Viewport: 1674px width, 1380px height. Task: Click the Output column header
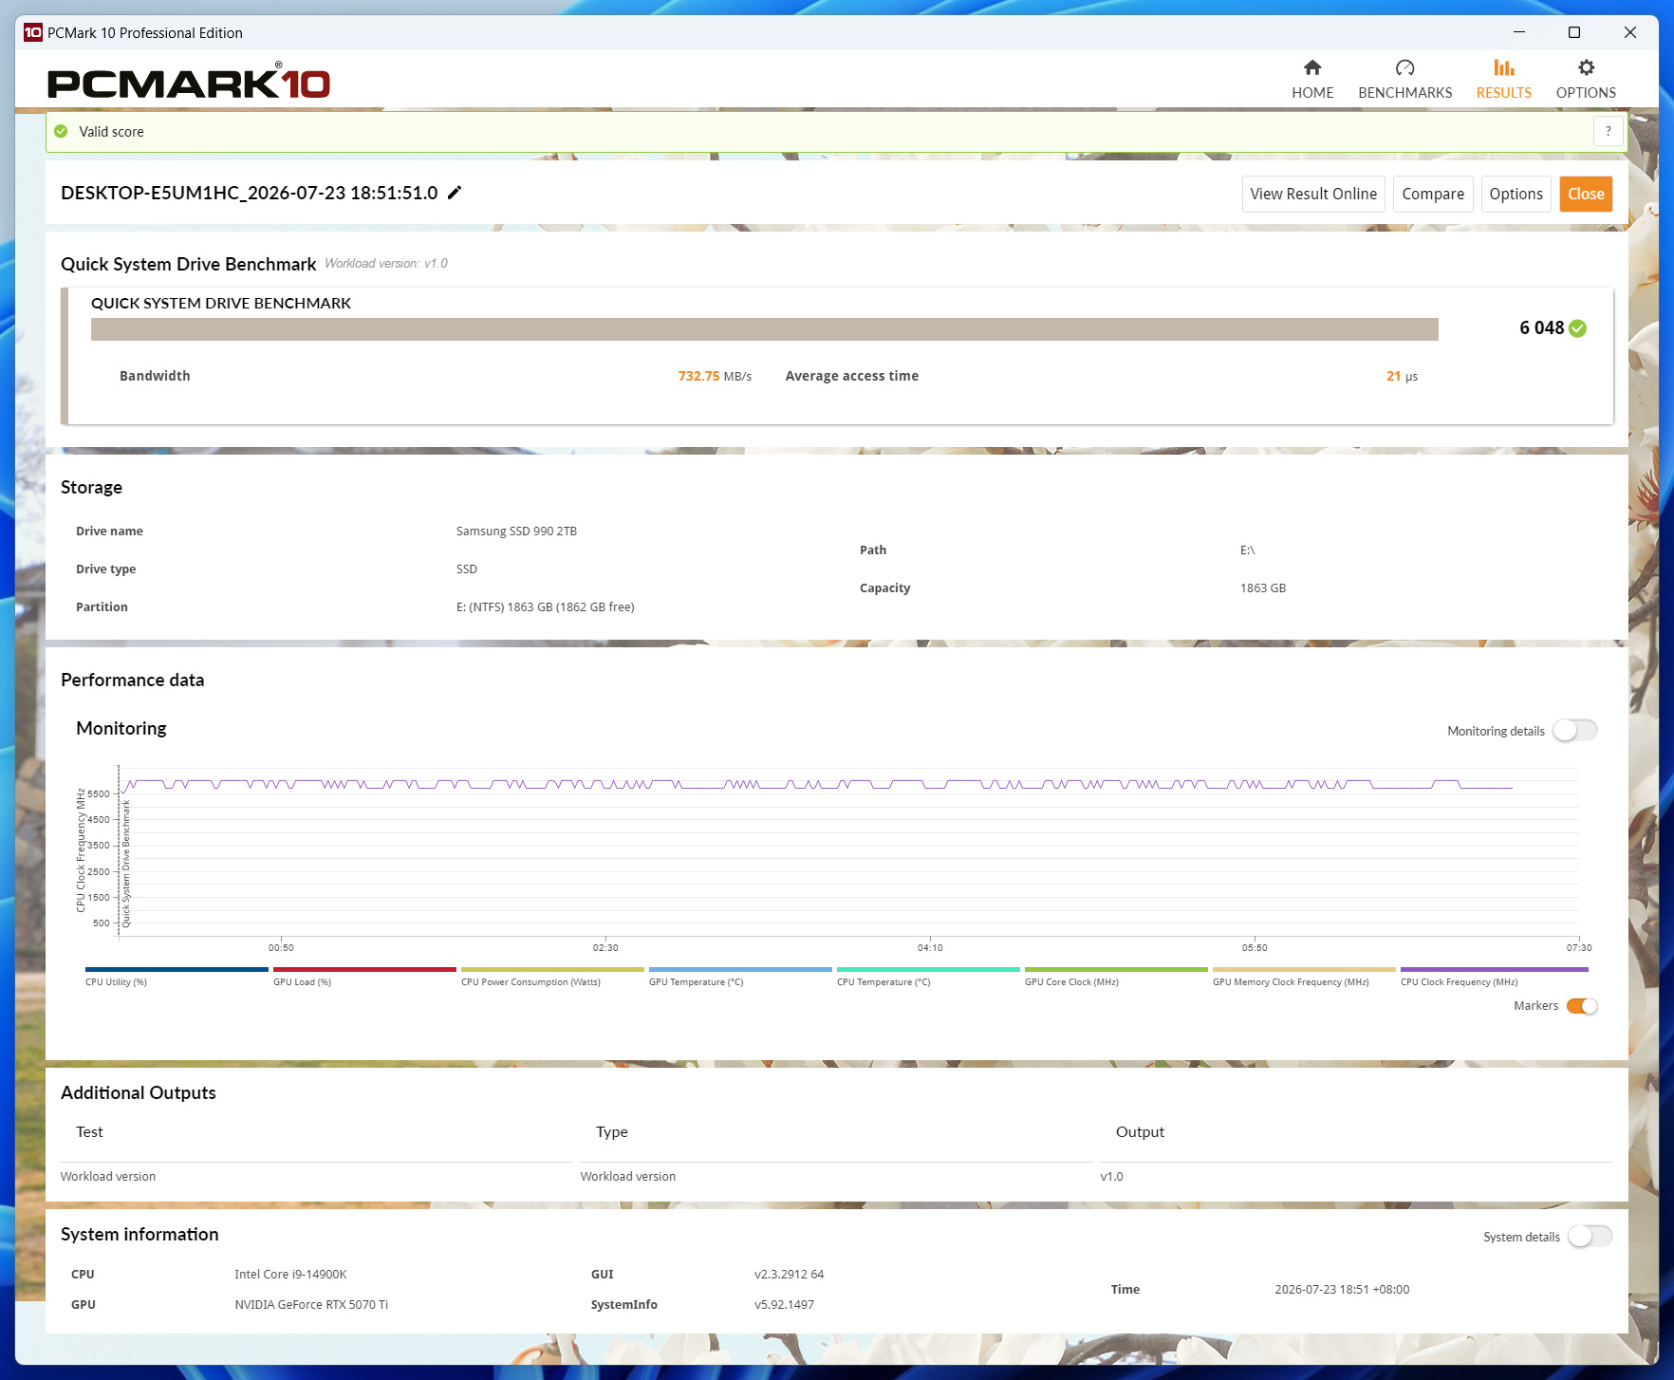1140,1131
